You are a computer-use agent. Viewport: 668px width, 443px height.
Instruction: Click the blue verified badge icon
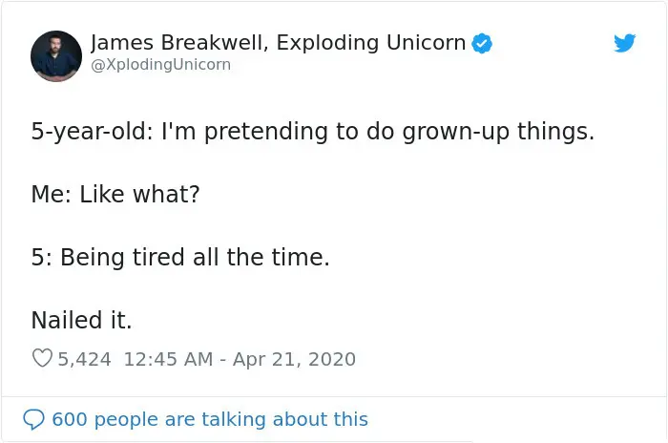(483, 43)
